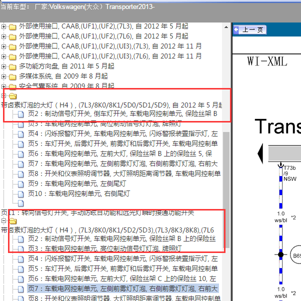Open 页6 with 保险丝架 C 上的保险丝 10

tap(122, 278)
